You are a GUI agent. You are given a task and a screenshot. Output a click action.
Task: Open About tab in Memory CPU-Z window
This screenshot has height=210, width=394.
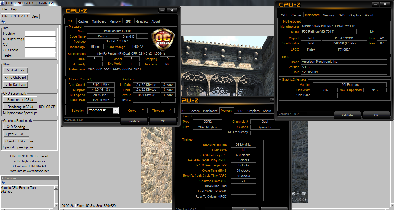click(x=267, y=111)
